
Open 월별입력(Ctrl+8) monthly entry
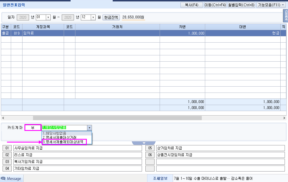[x=241, y=5]
